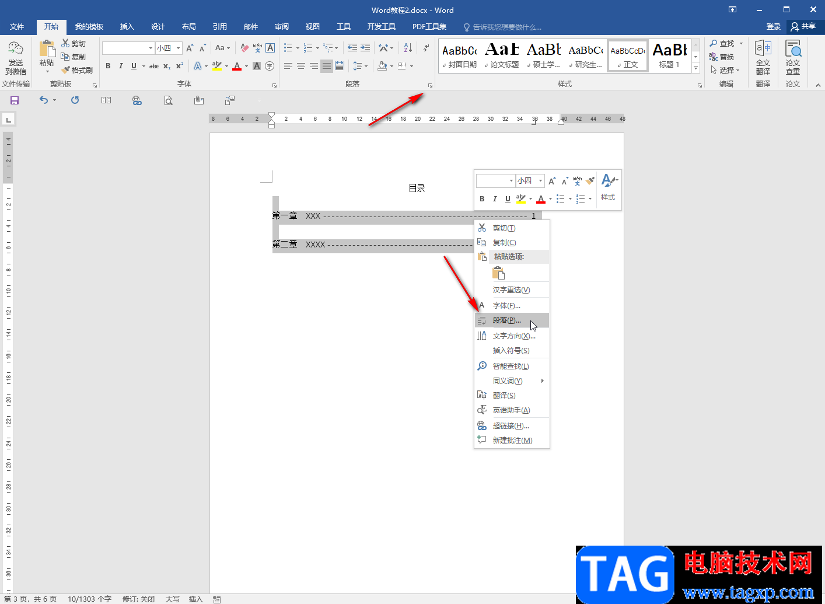Open the Paragraph dialog launcher

tap(430, 85)
